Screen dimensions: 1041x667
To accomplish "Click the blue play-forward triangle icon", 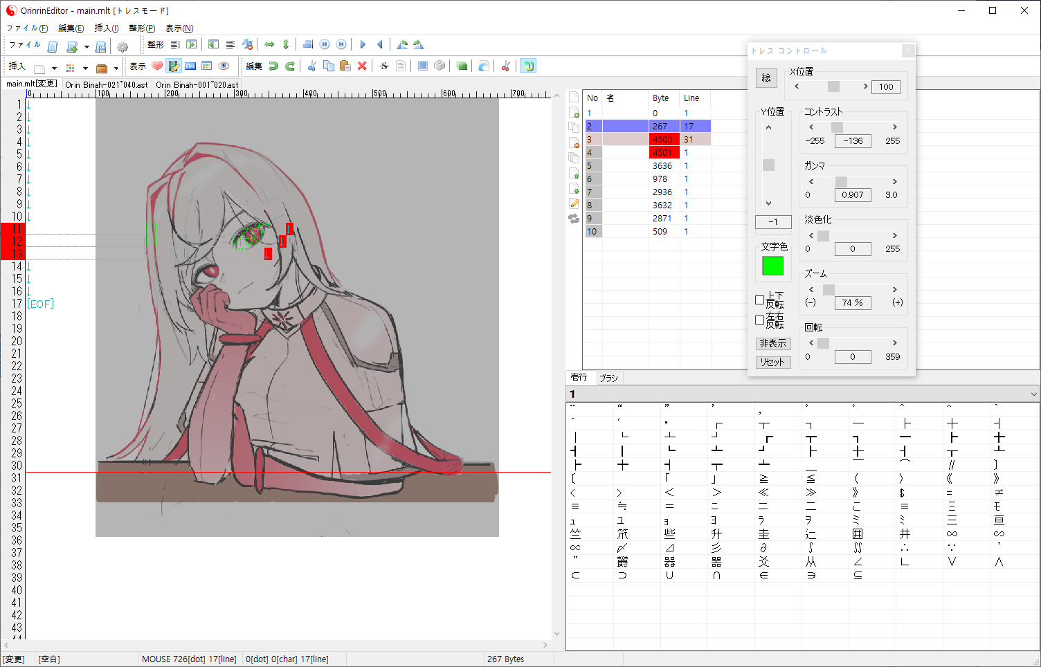I will (363, 45).
